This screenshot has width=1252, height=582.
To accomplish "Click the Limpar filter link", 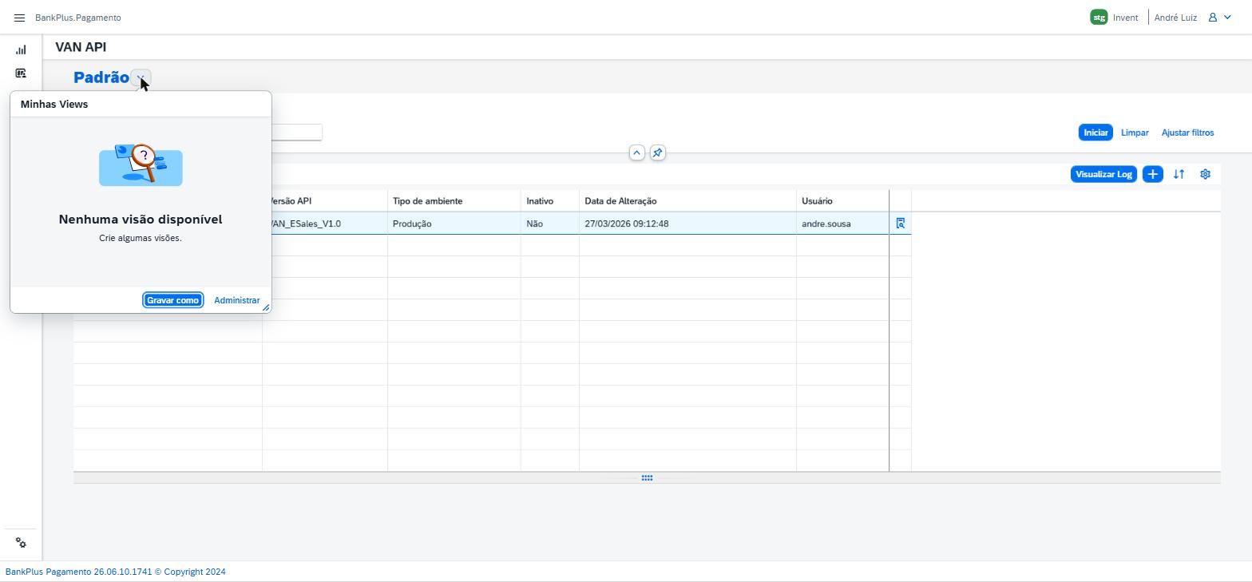I will pyautogui.click(x=1135, y=133).
